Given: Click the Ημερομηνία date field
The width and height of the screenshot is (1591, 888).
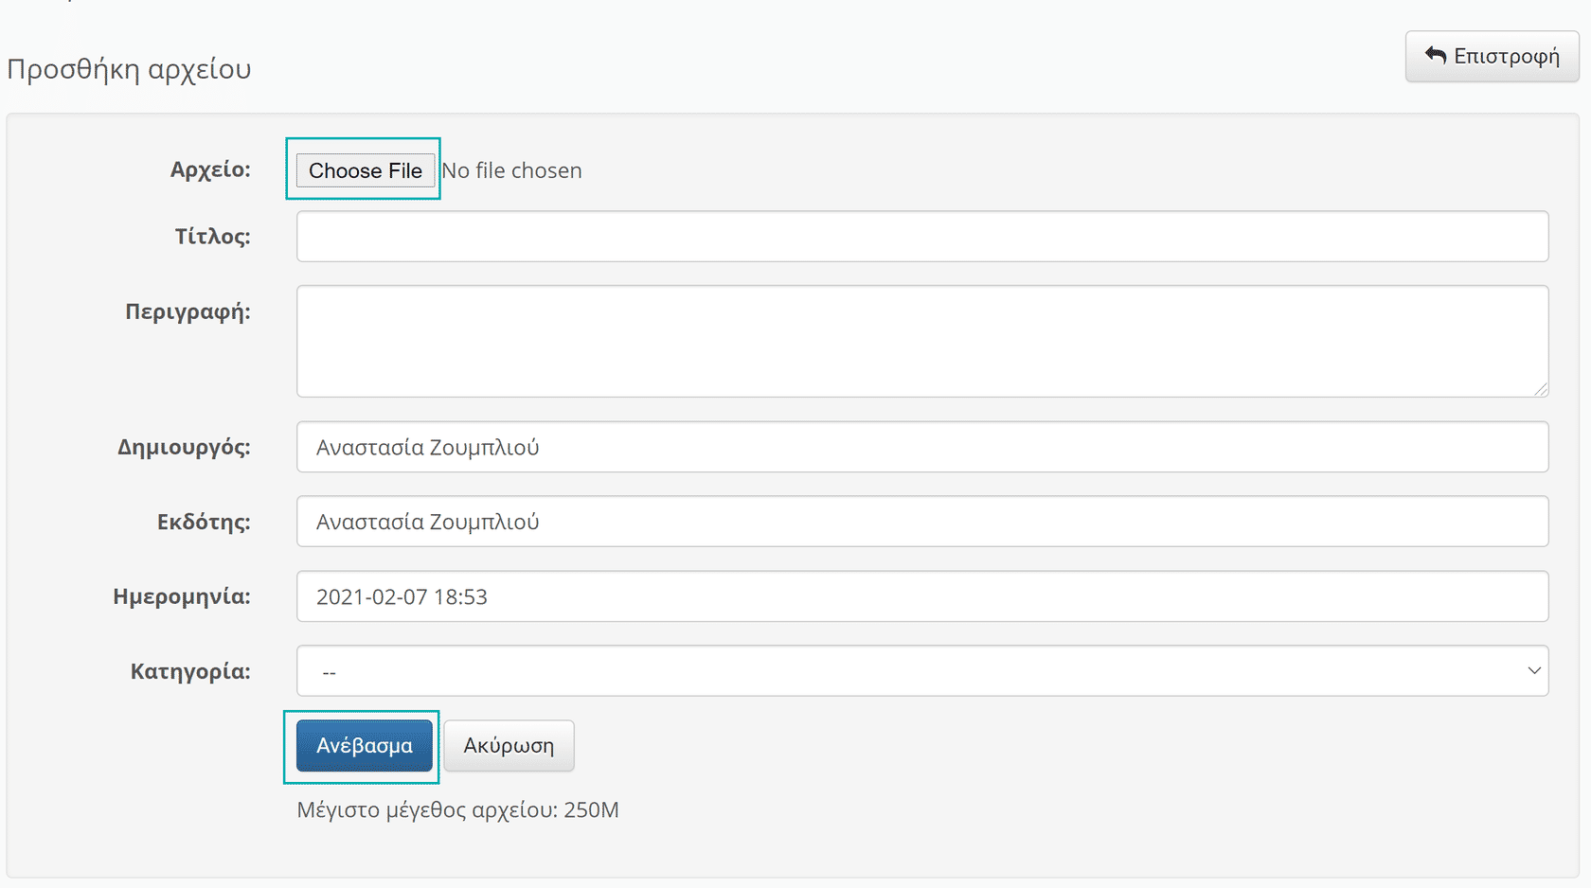Looking at the screenshot, I should pyautogui.click(x=921, y=596).
